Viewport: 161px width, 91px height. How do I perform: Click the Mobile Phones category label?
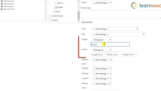pyautogui.click(x=58, y=16)
